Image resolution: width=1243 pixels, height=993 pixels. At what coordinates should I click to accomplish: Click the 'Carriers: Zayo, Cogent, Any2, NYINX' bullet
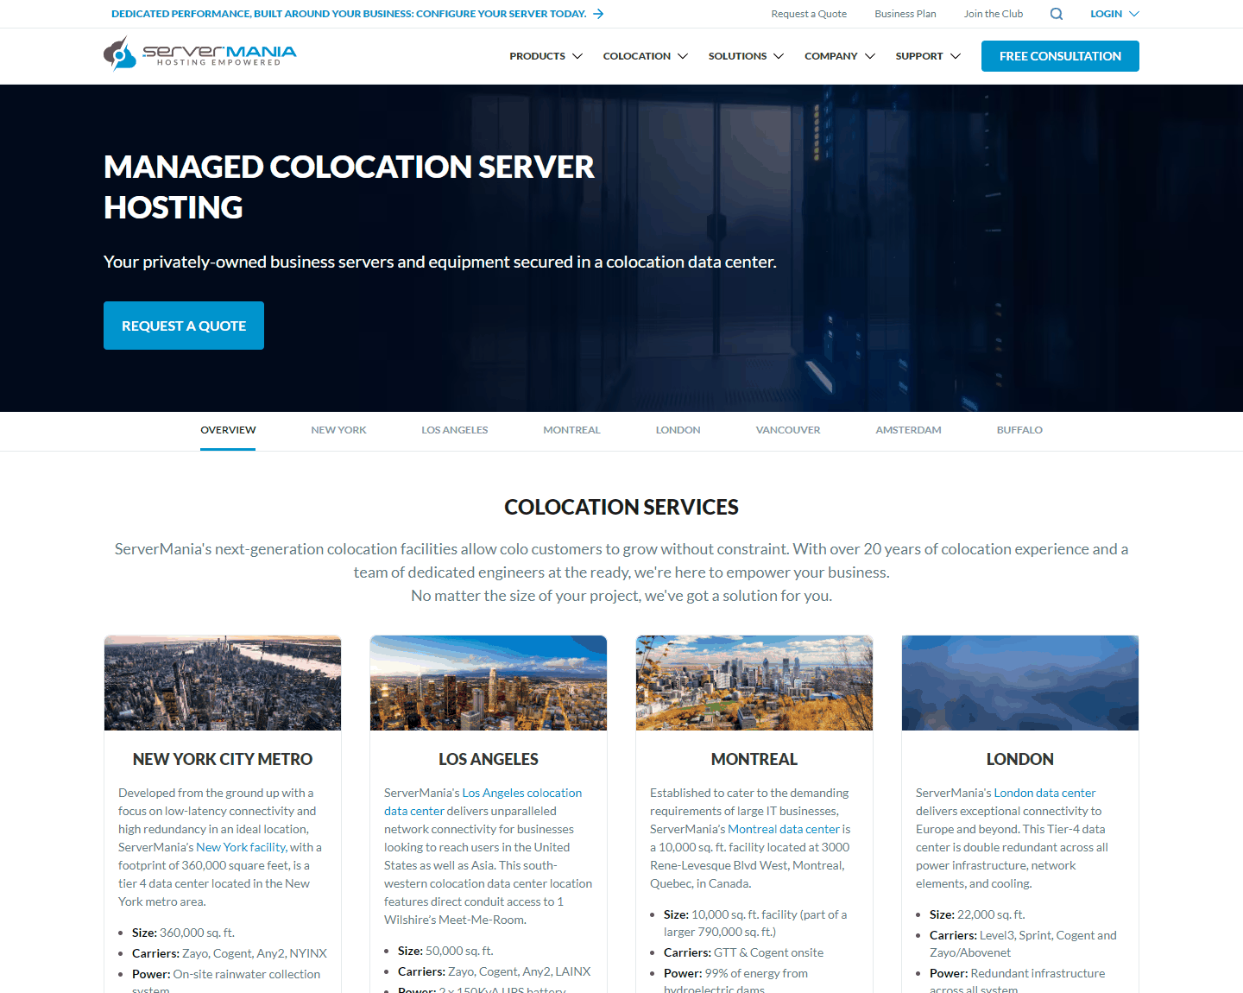(x=230, y=953)
